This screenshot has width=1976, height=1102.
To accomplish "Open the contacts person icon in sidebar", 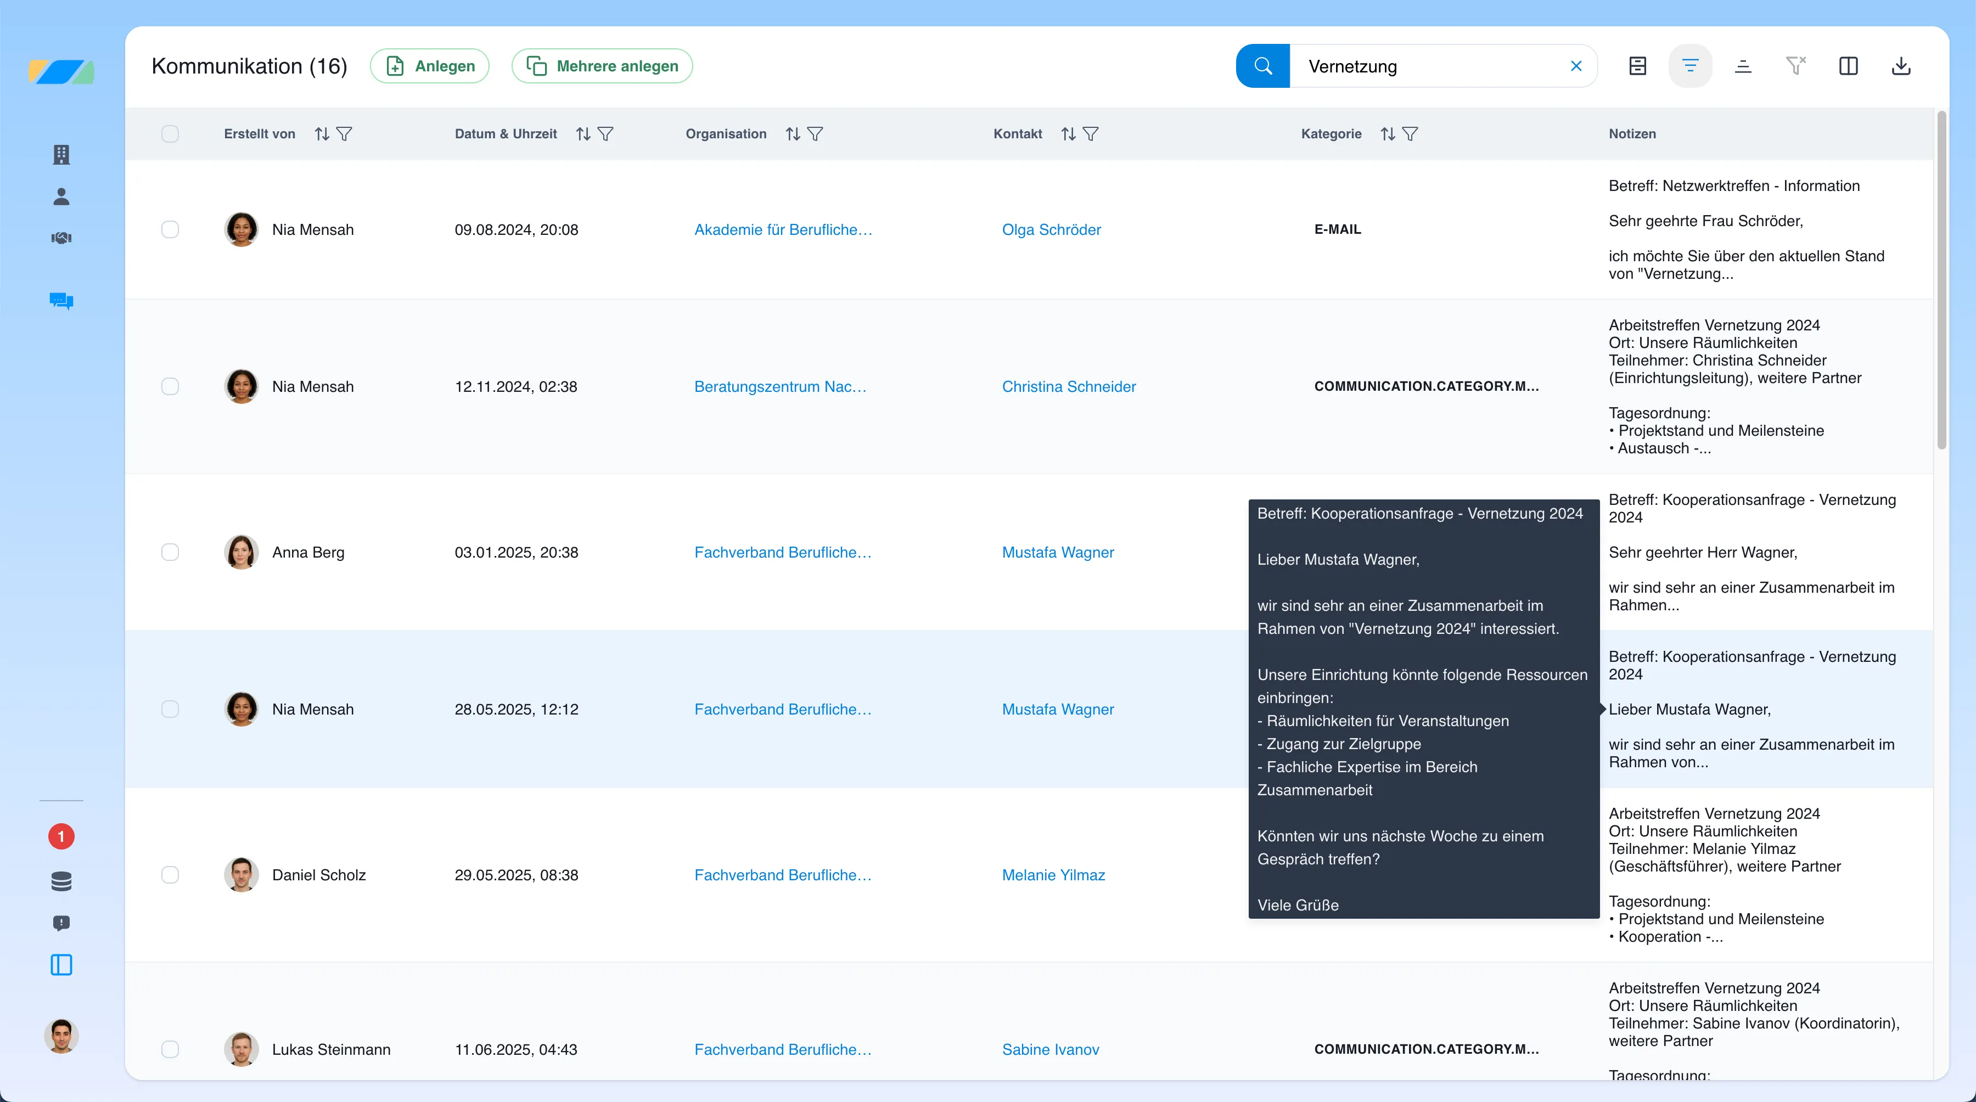I will pyautogui.click(x=61, y=196).
